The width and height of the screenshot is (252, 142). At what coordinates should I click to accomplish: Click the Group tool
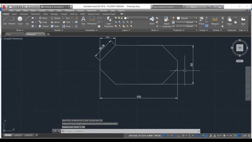coord(201,21)
